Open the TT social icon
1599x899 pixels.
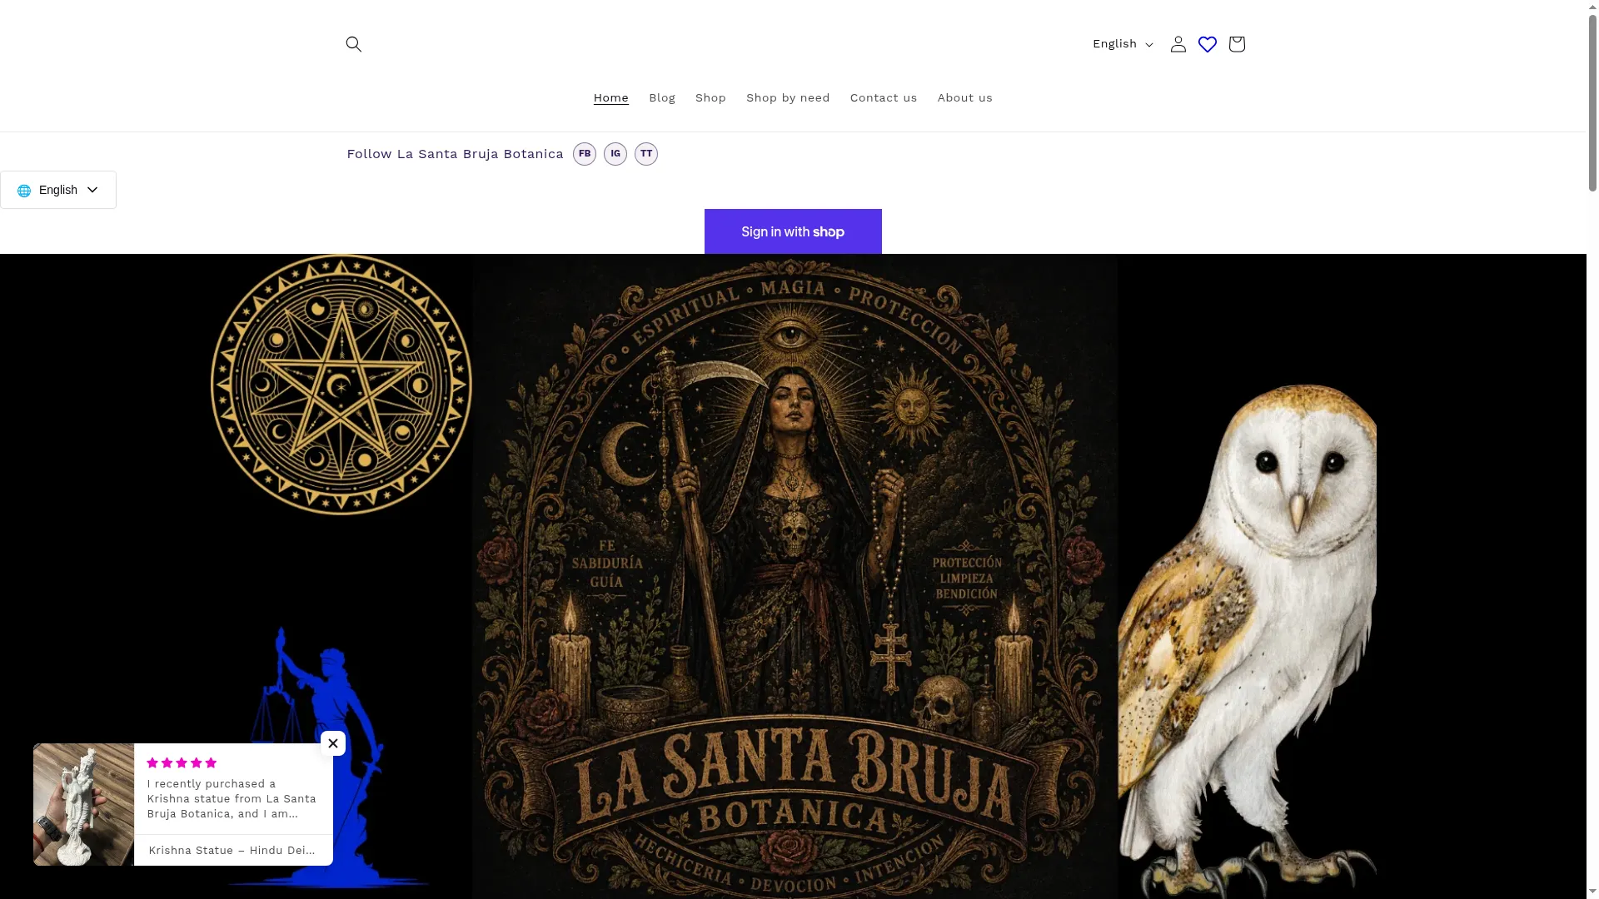(646, 154)
